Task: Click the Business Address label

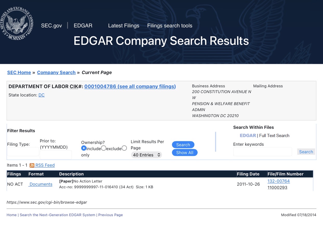Action: [x=208, y=86]
